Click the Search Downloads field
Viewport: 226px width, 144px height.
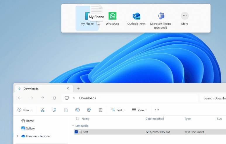pyautogui.click(x=213, y=98)
